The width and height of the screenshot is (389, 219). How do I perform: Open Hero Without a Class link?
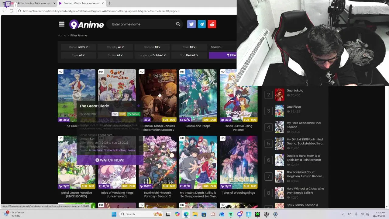tap(305, 190)
